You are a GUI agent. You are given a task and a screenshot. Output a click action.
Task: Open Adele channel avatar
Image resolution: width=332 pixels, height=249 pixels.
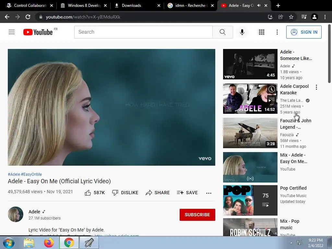(16, 214)
